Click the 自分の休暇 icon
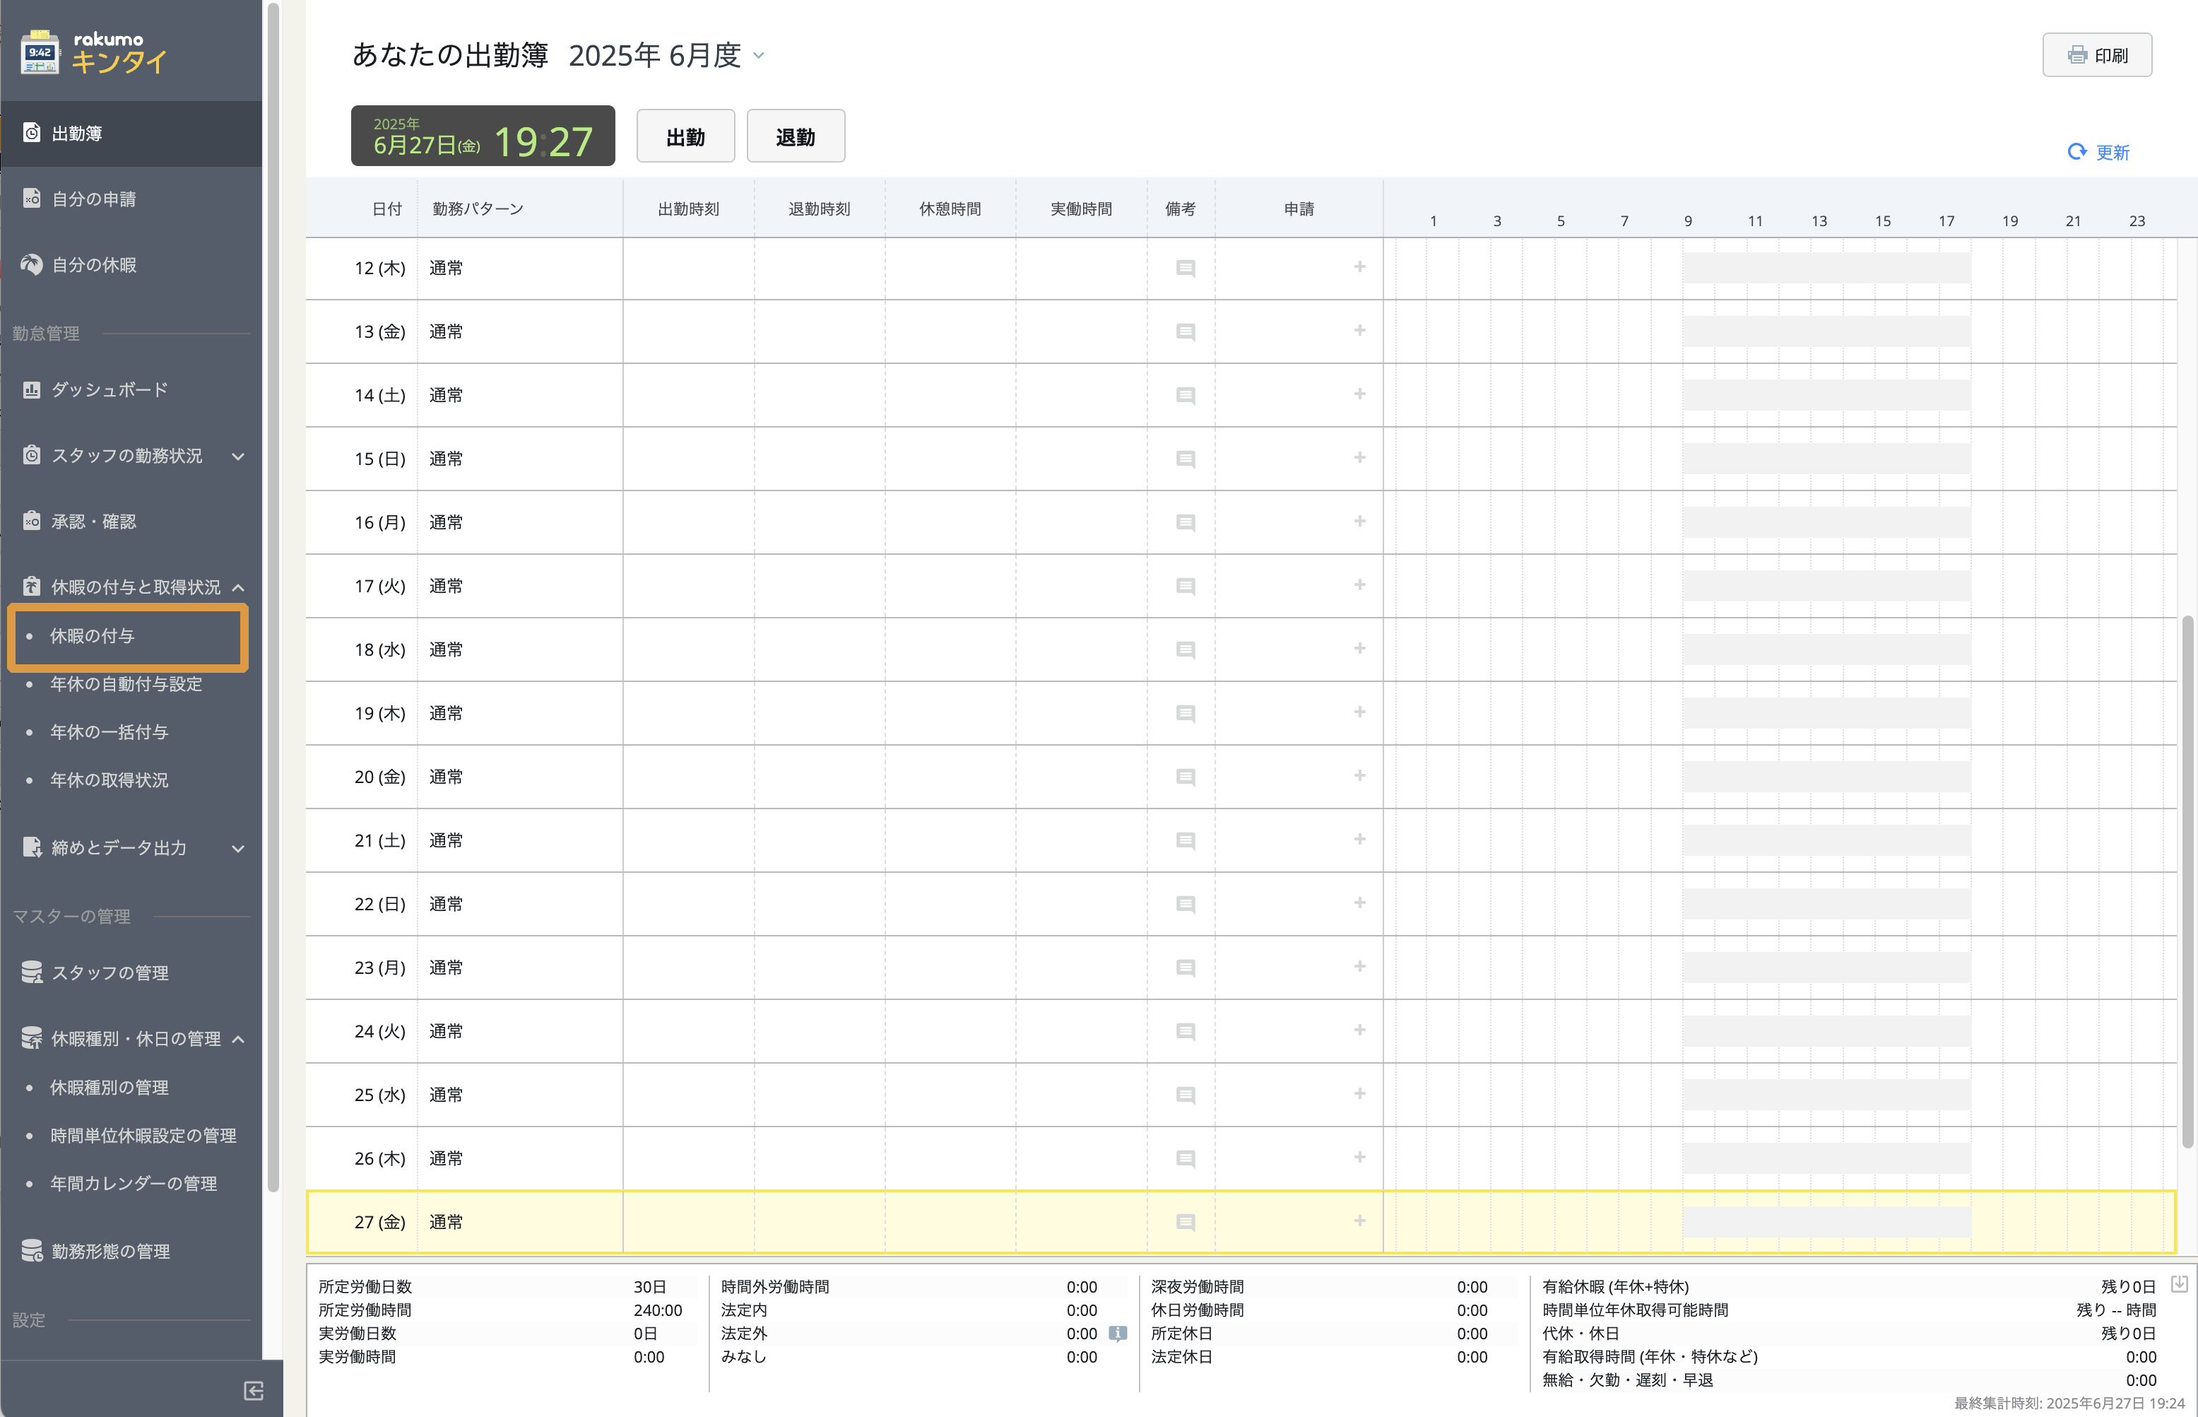Viewport: 2198px width, 1417px height. point(31,264)
